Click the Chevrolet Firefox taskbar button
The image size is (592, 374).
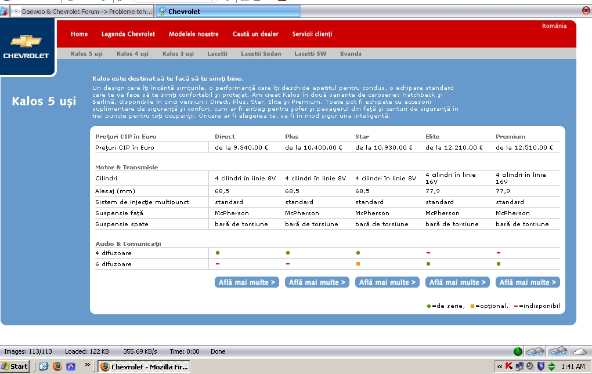143,366
